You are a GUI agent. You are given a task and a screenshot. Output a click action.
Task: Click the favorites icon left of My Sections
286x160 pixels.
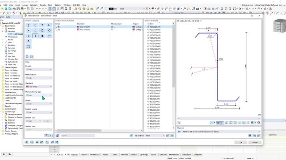coord(131,136)
